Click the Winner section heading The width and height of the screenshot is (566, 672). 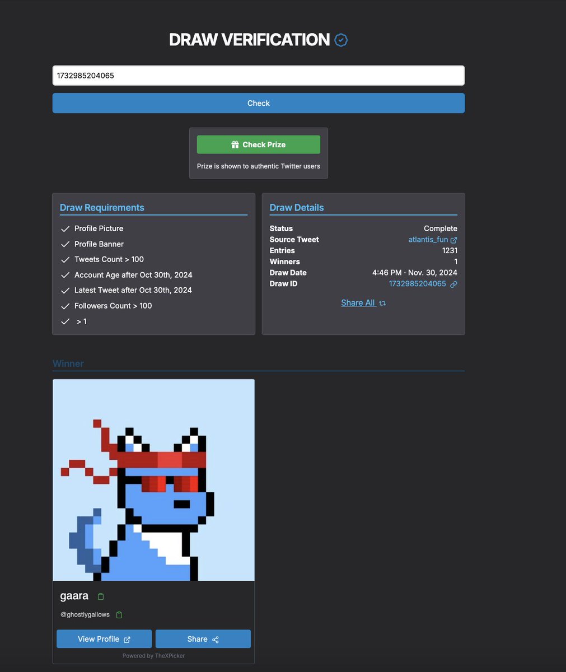click(x=68, y=363)
